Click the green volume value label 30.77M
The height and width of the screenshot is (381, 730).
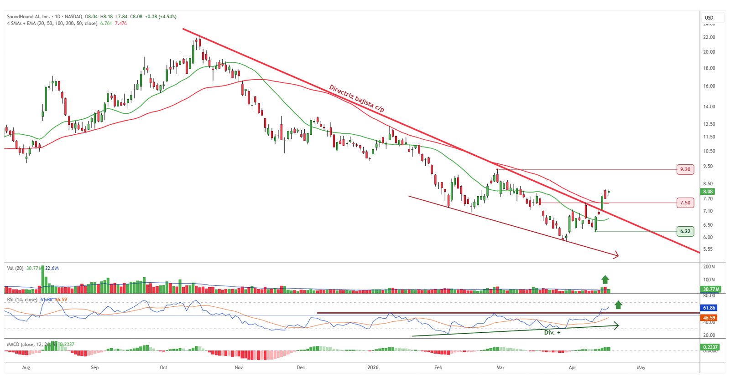click(711, 289)
